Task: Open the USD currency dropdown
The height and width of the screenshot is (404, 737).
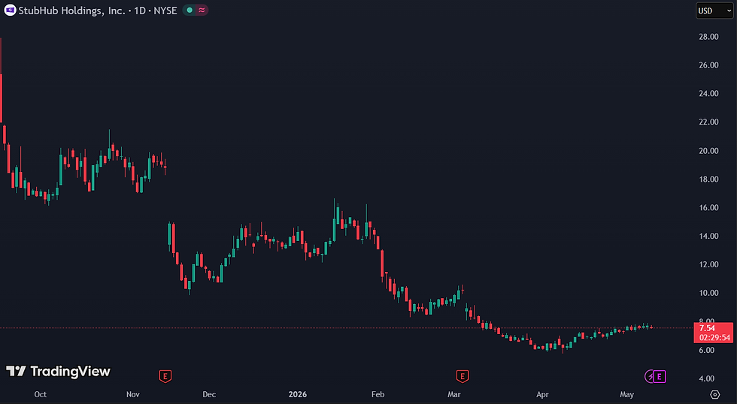Action: 714,11
